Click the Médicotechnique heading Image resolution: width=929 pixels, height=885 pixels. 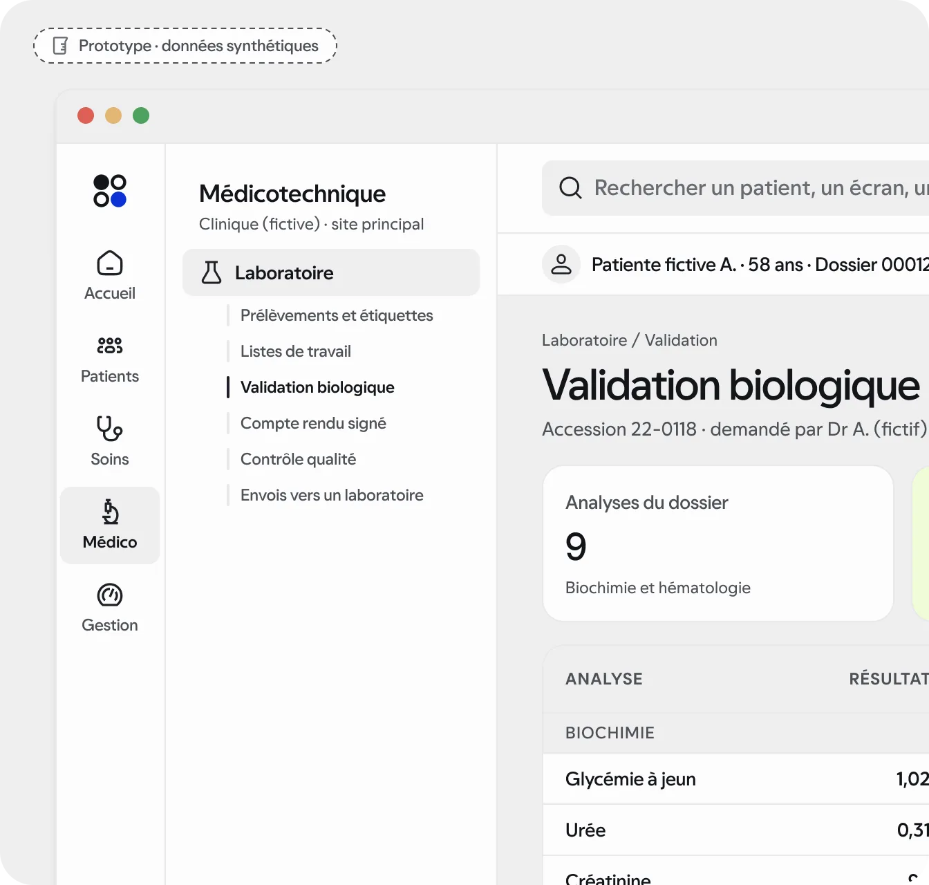tap(292, 194)
